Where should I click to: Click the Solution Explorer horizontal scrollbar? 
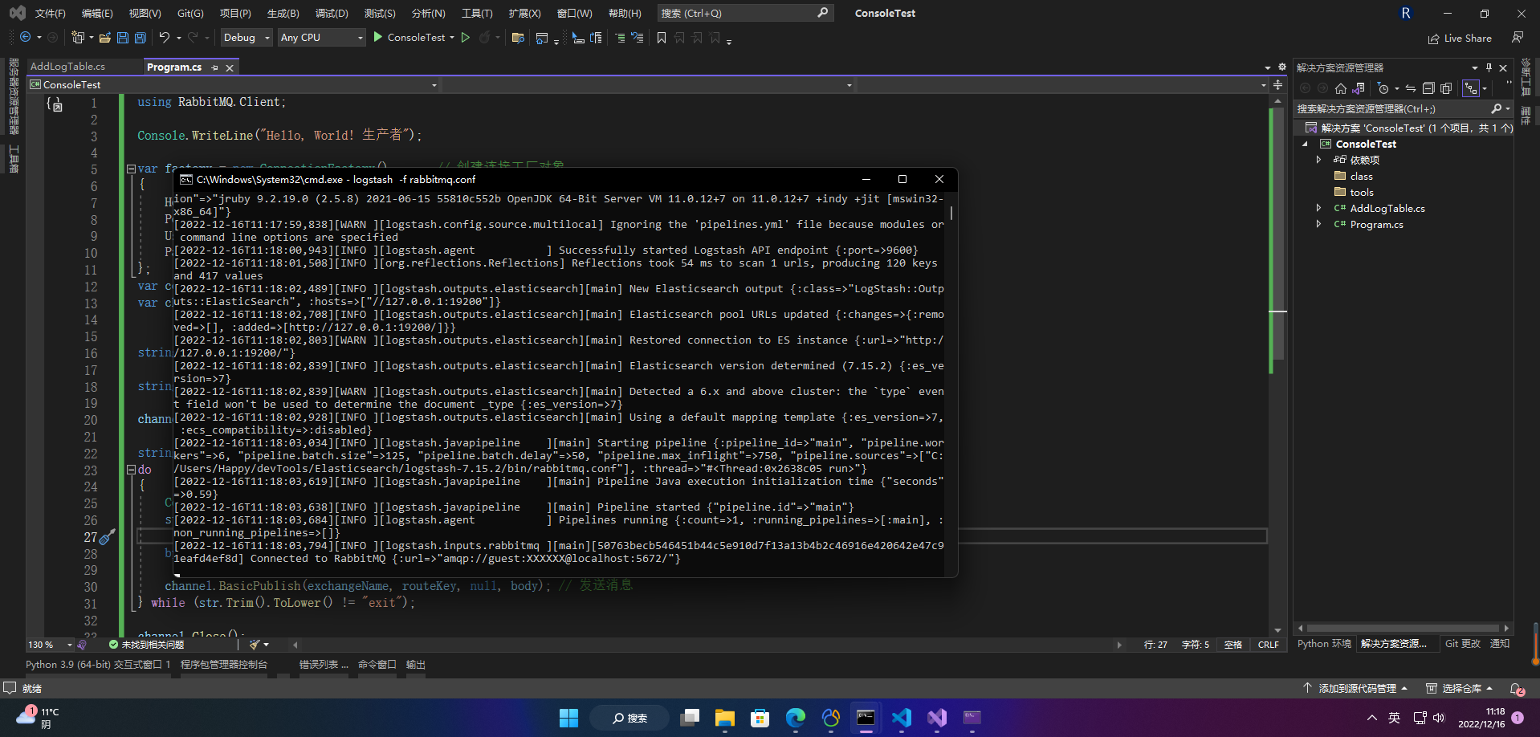tap(1403, 628)
